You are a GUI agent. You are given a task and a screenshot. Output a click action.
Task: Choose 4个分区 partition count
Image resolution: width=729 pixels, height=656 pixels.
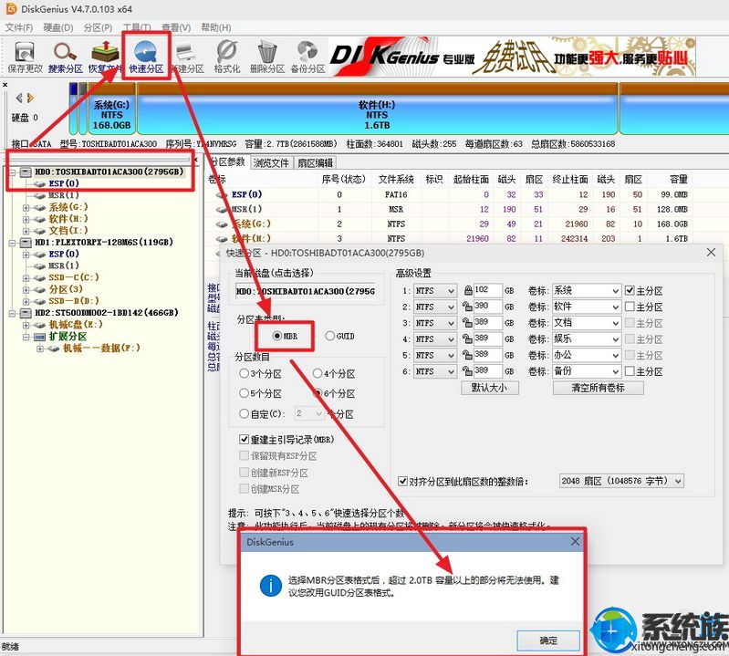[334, 374]
